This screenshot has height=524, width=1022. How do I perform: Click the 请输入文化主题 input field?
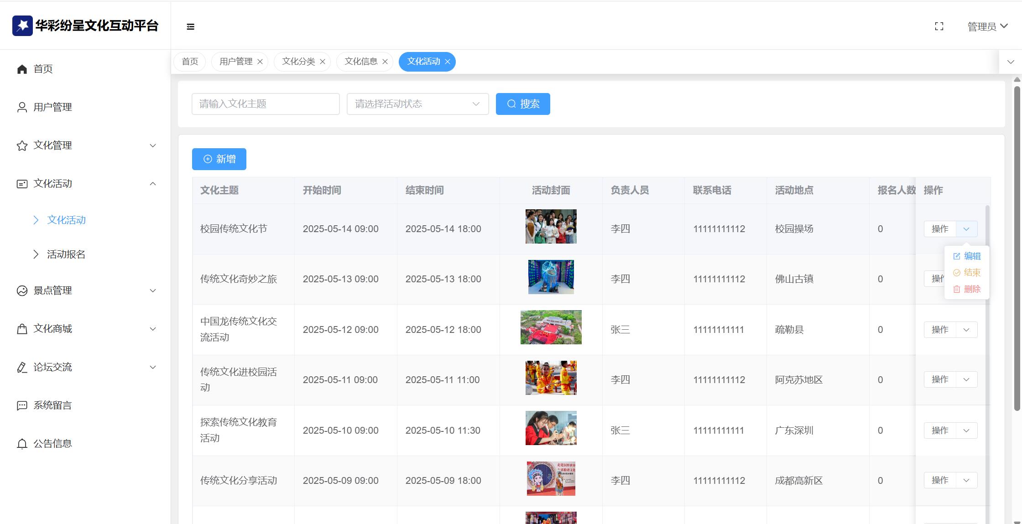coord(265,104)
